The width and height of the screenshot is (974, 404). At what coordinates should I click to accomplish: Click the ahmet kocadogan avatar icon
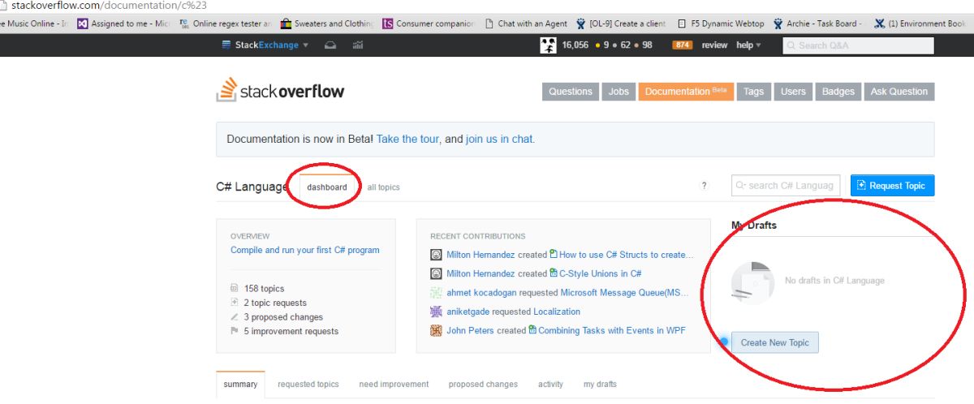click(436, 293)
